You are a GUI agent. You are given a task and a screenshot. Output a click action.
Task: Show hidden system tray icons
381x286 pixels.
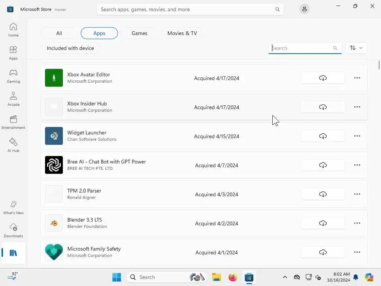pos(285,277)
